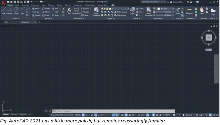Activate the Array command

click(55, 15)
